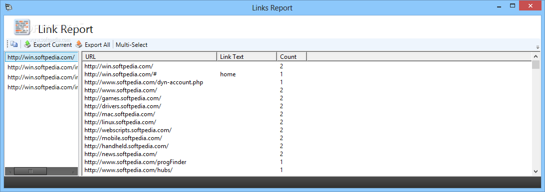Click the Export All button

93,44
